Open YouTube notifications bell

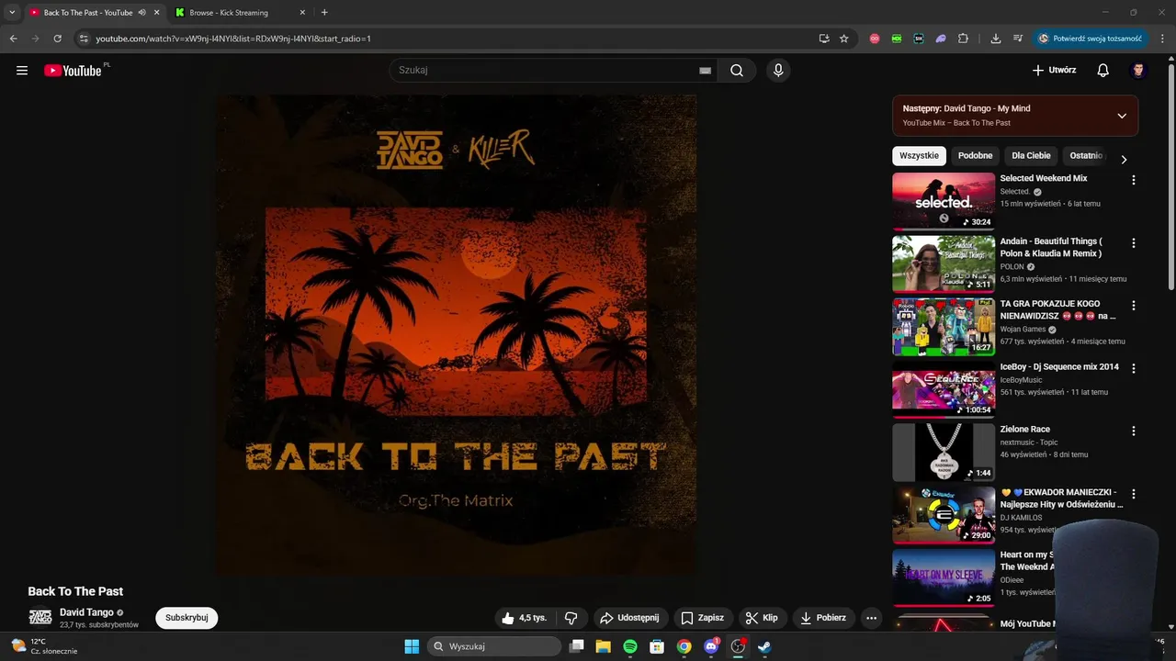tap(1103, 71)
